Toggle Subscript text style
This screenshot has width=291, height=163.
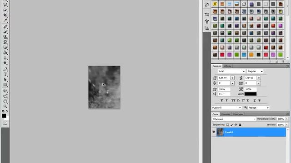click(x=248, y=101)
